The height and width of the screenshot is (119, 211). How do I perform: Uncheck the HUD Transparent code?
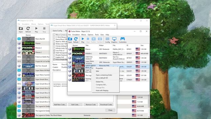click(54, 53)
